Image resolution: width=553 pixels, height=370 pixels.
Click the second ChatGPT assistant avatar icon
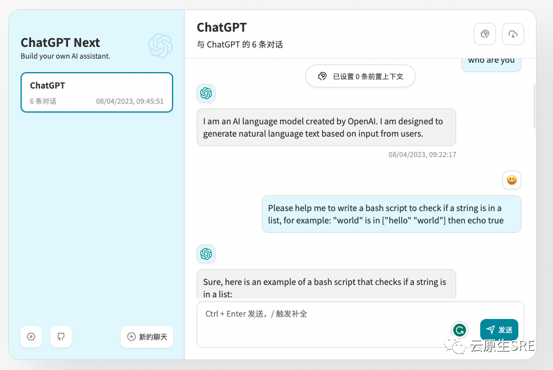206,254
